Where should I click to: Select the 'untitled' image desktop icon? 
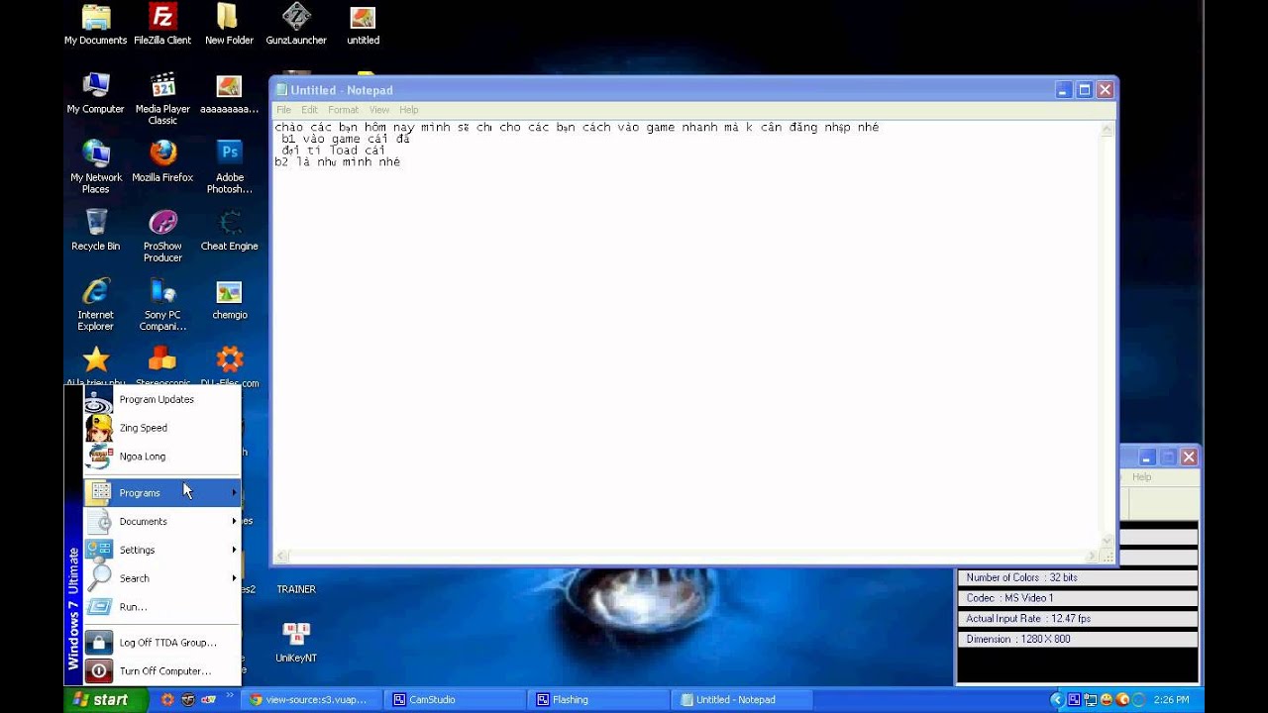(x=363, y=25)
